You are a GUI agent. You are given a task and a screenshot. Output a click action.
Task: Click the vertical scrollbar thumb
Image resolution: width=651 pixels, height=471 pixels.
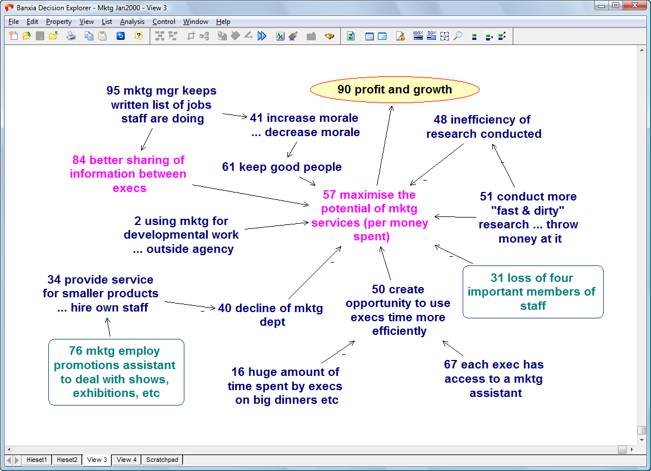click(641, 431)
